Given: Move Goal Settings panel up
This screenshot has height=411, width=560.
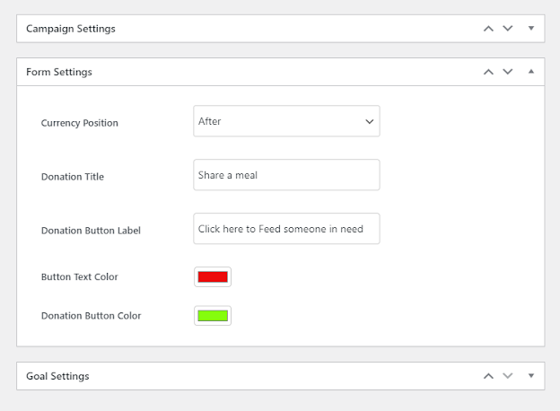Looking at the screenshot, I should click(488, 376).
